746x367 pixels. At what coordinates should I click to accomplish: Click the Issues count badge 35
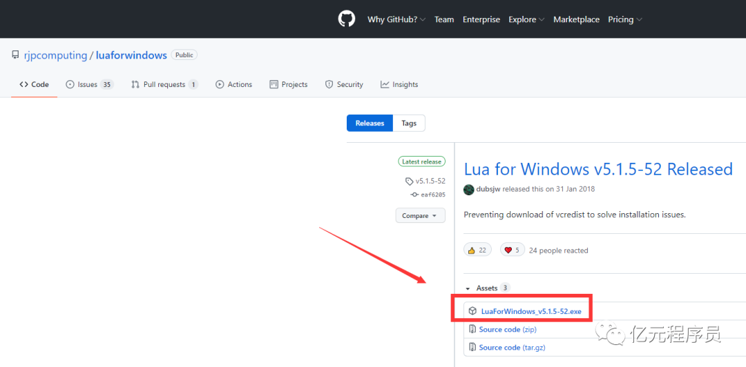click(x=107, y=85)
